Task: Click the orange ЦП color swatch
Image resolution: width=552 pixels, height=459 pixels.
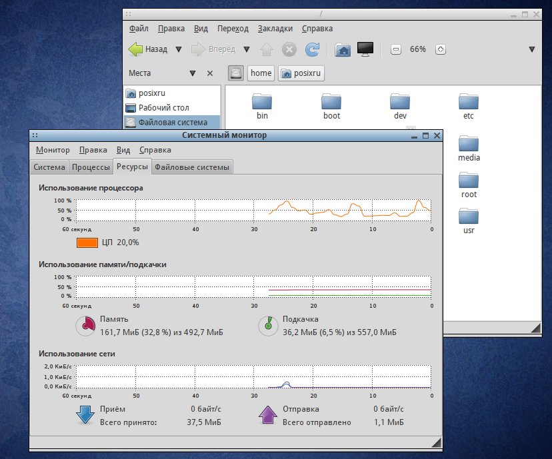Action: pos(87,242)
